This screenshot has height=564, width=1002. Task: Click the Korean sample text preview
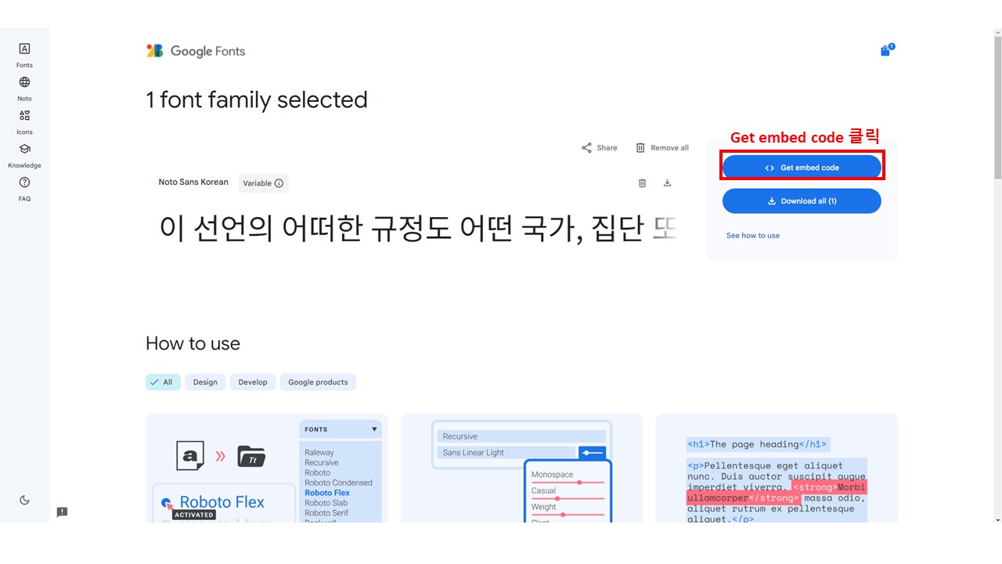point(418,228)
